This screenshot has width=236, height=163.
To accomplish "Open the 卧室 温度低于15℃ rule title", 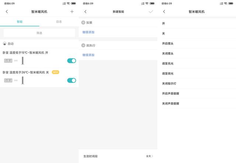I will 25,52.
